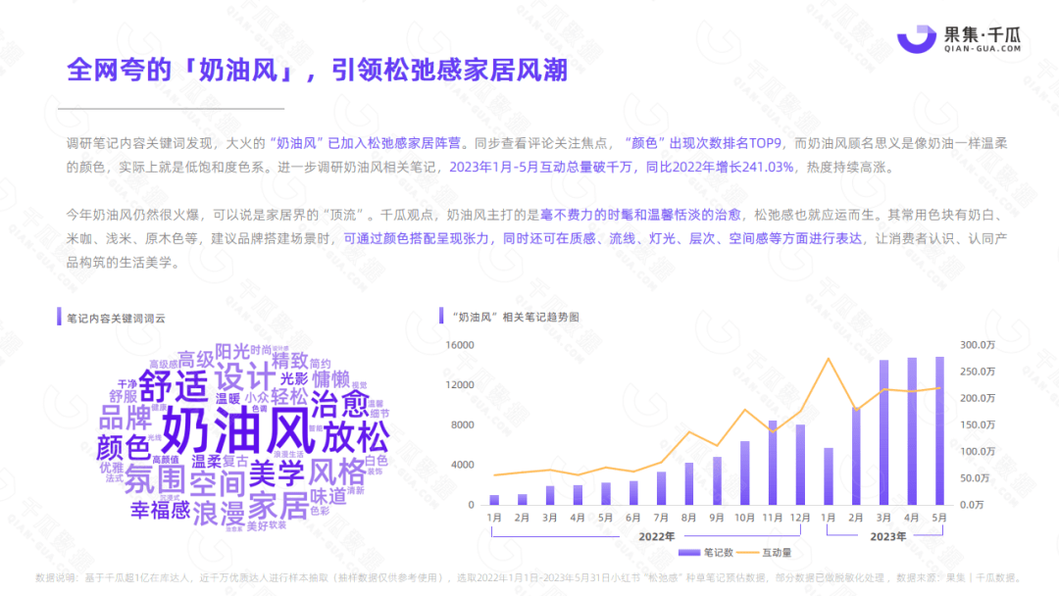Click the 治愈 word in word cloud
The width and height of the screenshot is (1059, 596).
pyautogui.click(x=339, y=404)
